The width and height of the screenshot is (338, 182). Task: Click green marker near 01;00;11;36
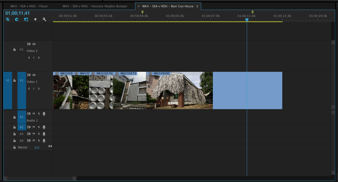252,12
